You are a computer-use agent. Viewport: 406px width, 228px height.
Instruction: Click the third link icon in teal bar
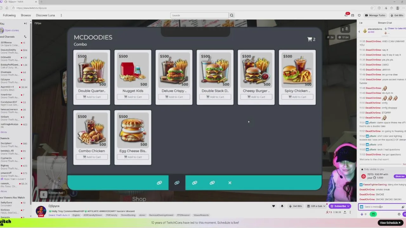pyautogui.click(x=194, y=183)
